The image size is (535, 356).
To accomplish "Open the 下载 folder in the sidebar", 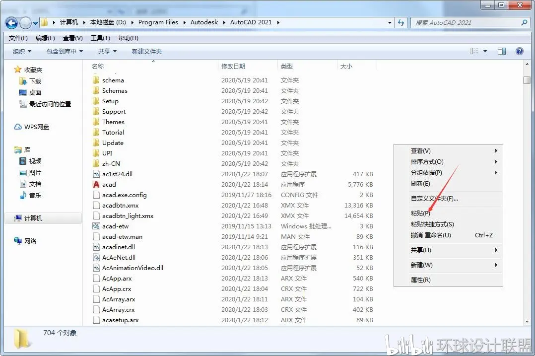I will pos(35,81).
